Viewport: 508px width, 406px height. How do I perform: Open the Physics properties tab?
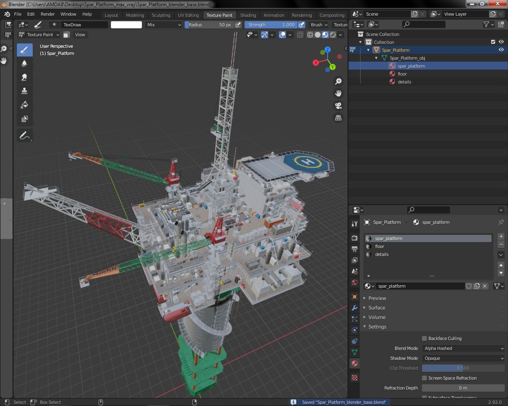tap(354, 330)
